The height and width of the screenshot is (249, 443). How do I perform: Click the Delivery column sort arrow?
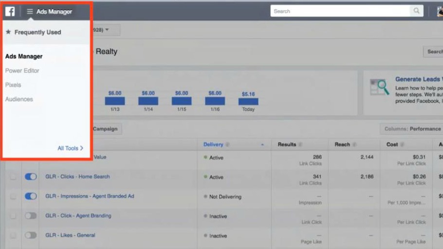point(262,144)
